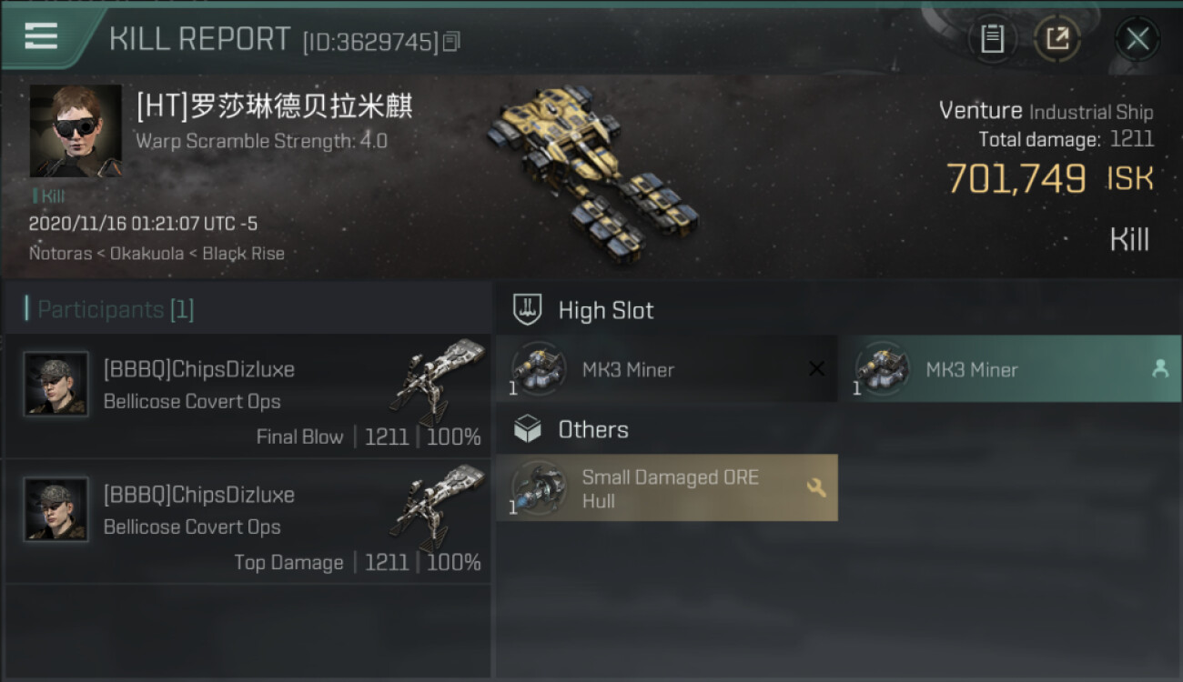Select Small Damaged ORE Hull item

[666, 488]
